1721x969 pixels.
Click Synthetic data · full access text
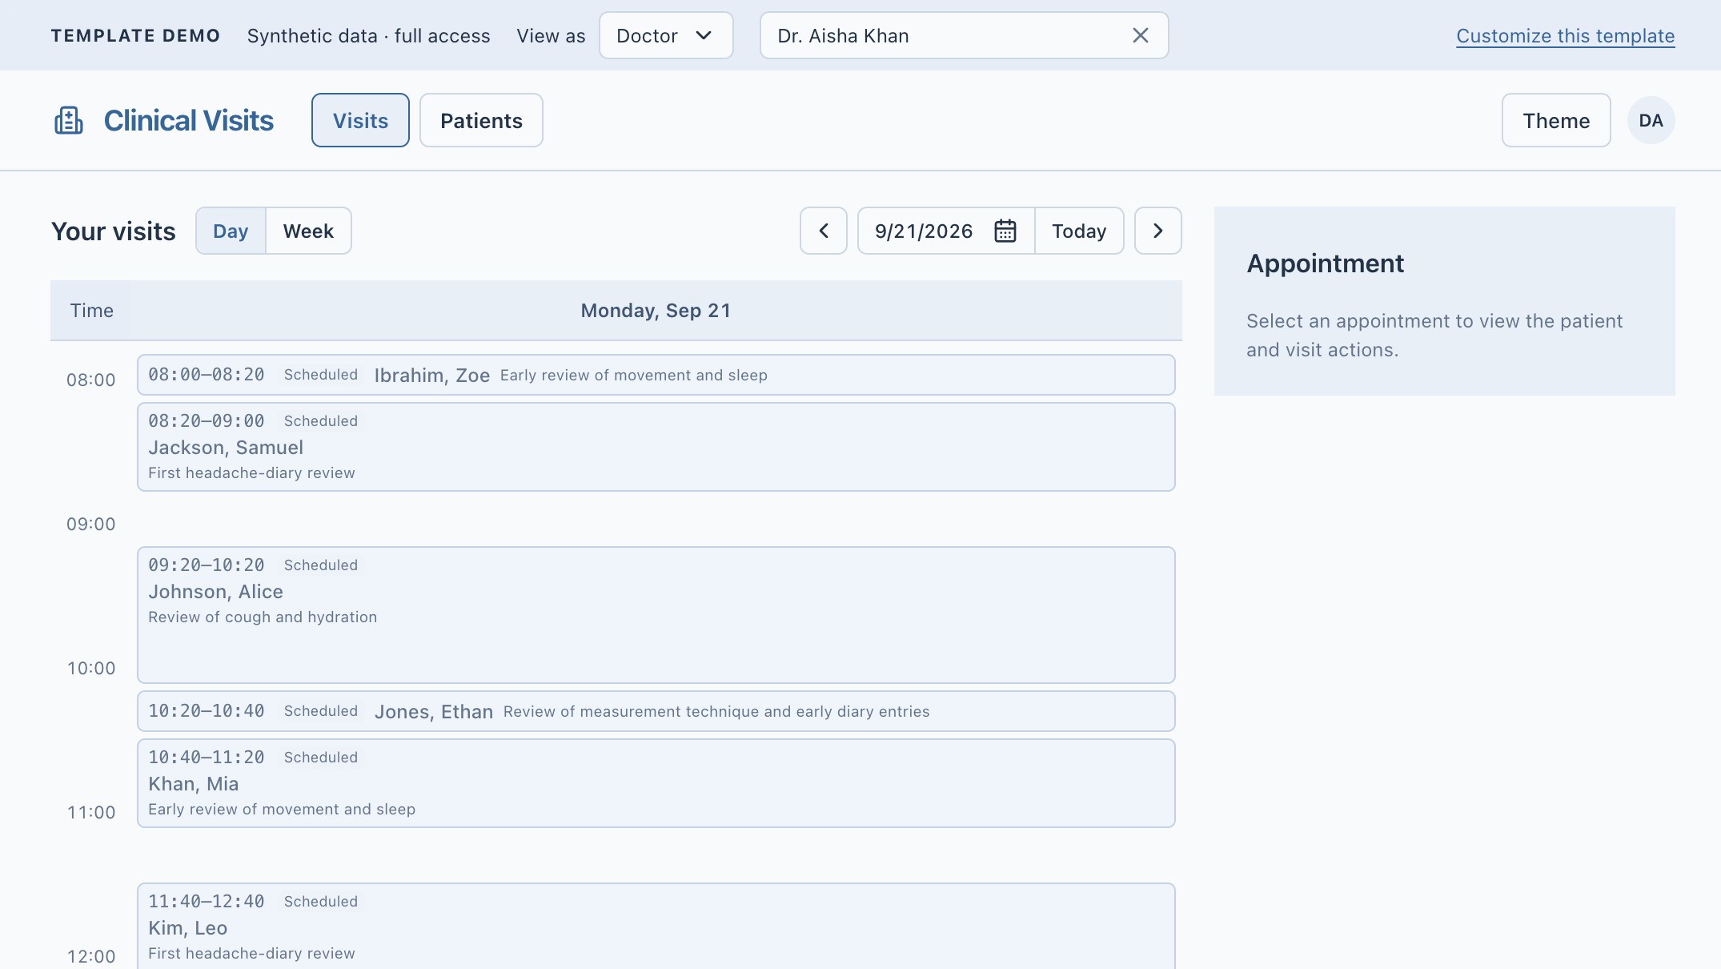(x=369, y=35)
